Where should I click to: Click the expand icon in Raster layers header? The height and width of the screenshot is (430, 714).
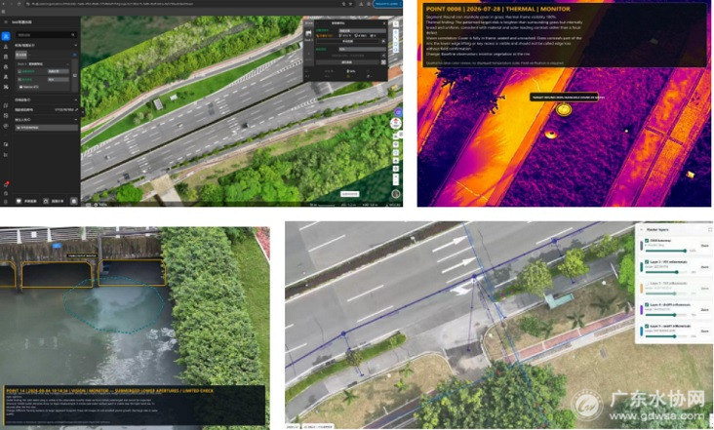click(x=709, y=230)
